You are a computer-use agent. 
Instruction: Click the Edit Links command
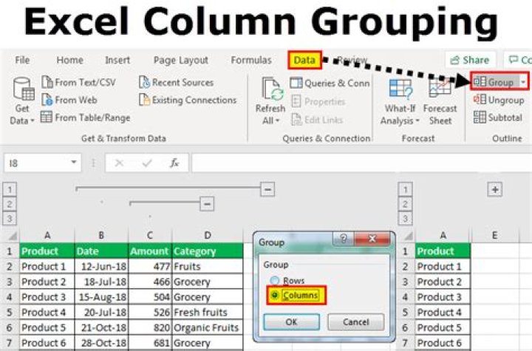317,120
